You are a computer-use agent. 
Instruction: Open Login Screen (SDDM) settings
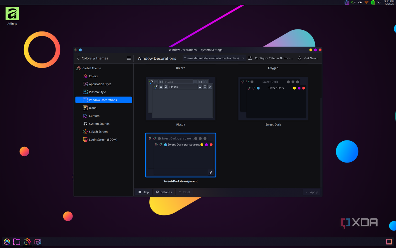click(x=104, y=140)
